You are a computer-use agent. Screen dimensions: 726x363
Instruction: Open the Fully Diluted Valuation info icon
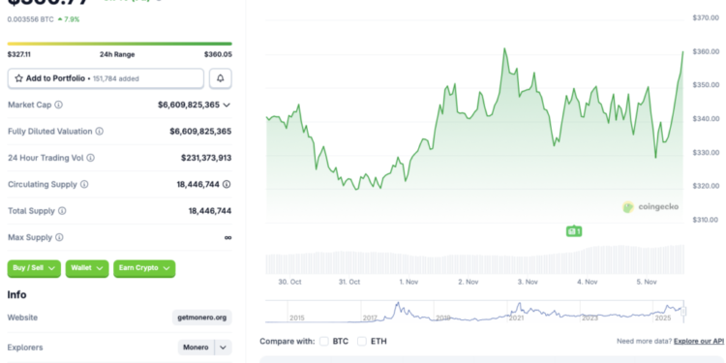[x=99, y=132]
